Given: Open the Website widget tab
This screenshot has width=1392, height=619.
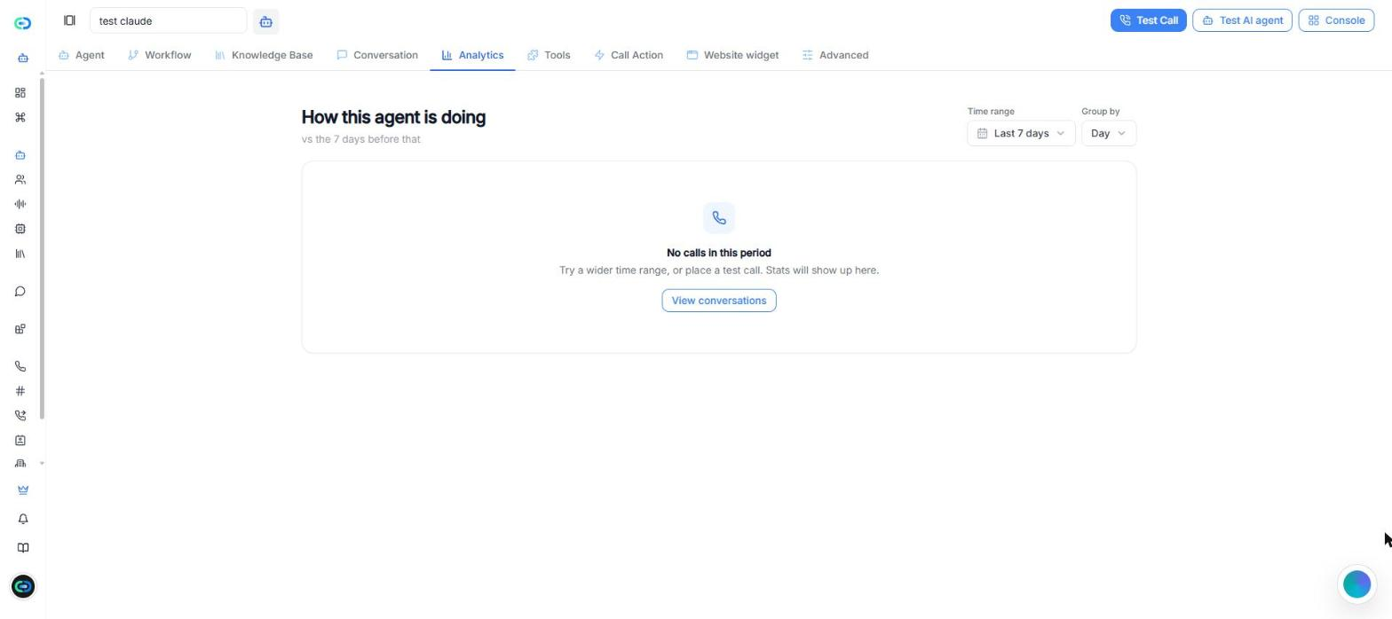Looking at the screenshot, I should (x=732, y=55).
